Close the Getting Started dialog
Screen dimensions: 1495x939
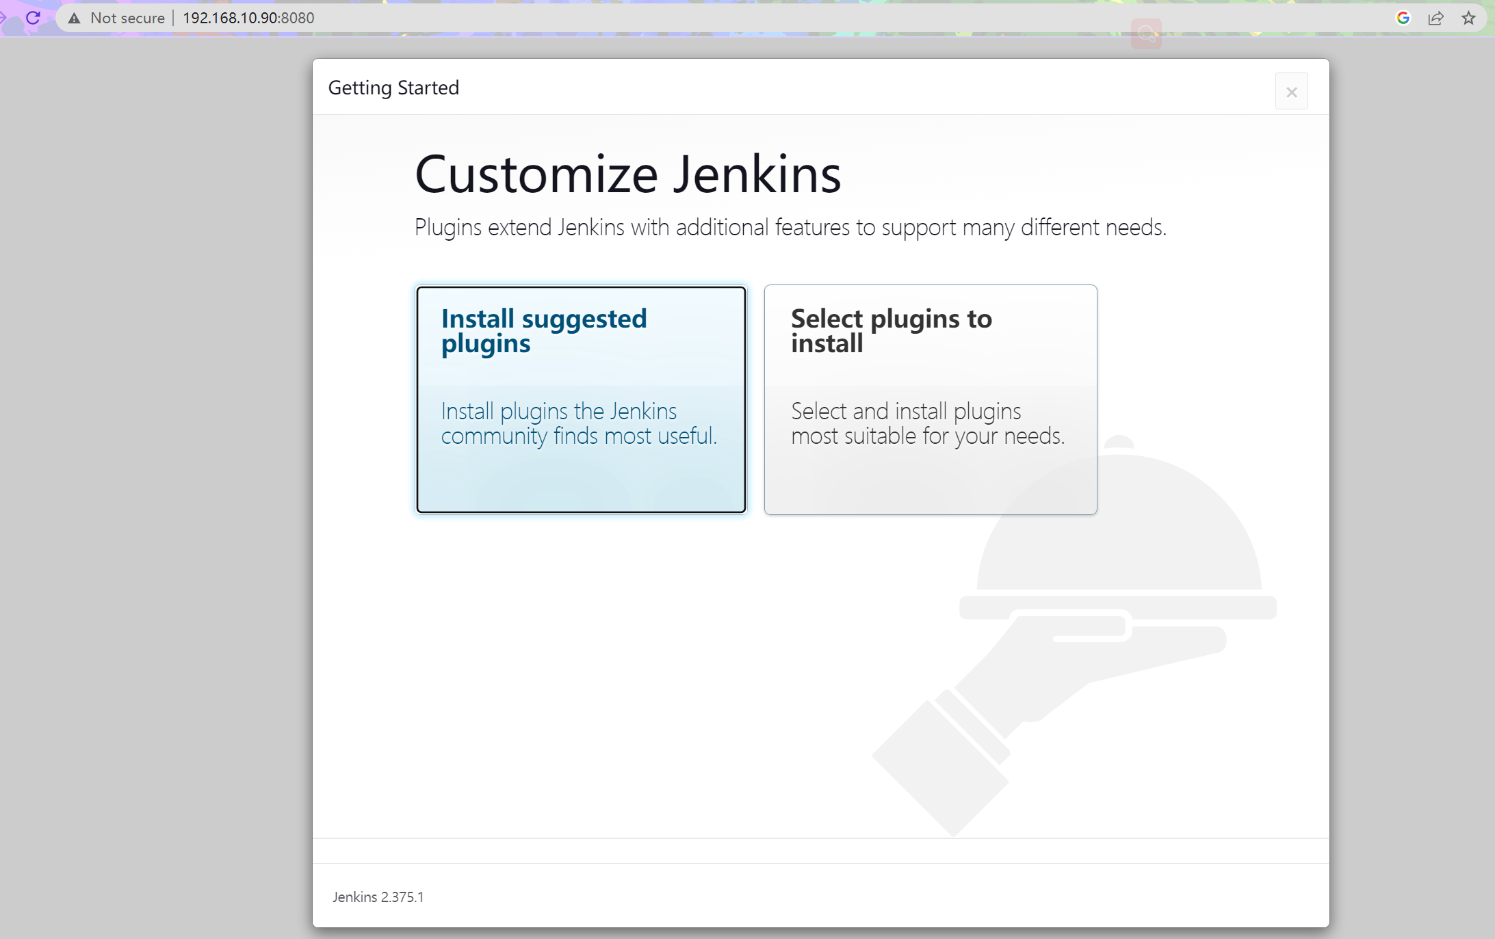(x=1291, y=91)
